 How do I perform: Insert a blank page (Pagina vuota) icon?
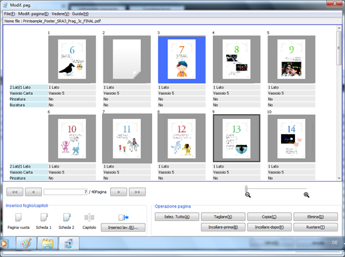pos(18,217)
